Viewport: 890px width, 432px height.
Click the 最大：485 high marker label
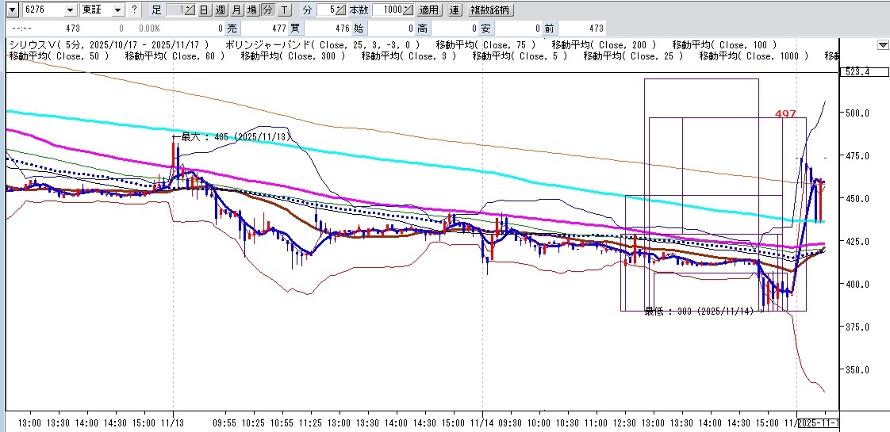coord(231,137)
